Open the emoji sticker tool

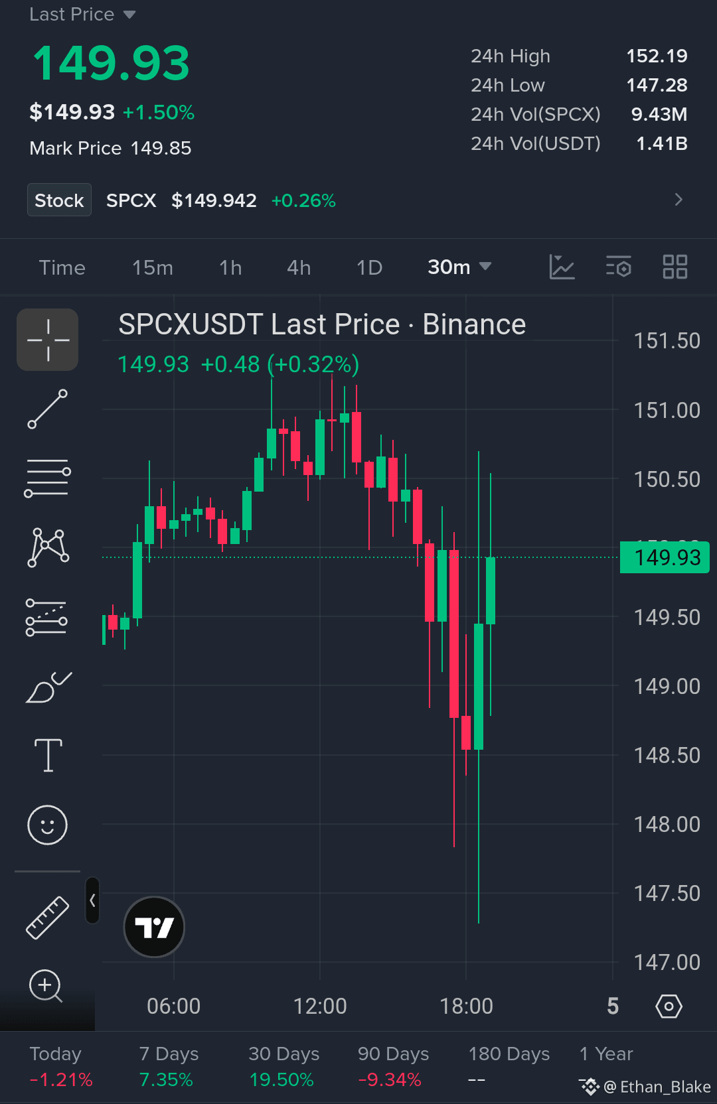coord(47,825)
